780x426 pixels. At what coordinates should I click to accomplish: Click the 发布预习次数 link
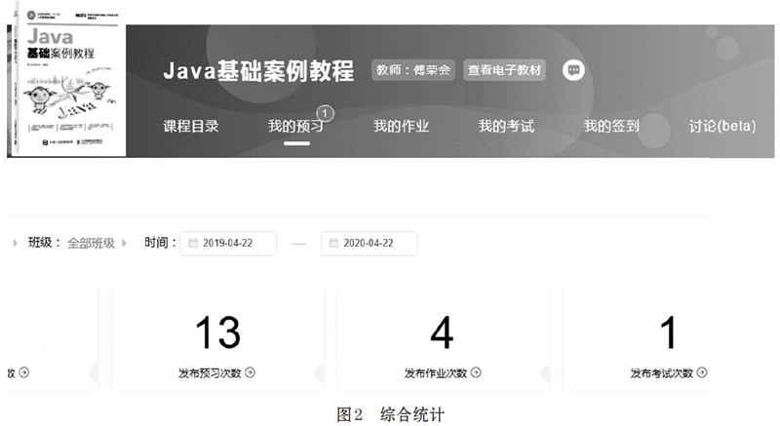210,372
